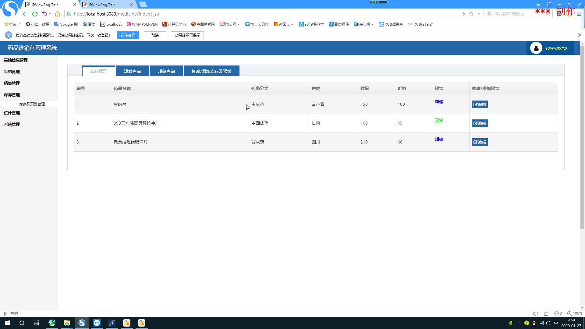The image size is (585, 329).
Task: Expand 系统管理 sidebar menu
Action: coord(12,124)
